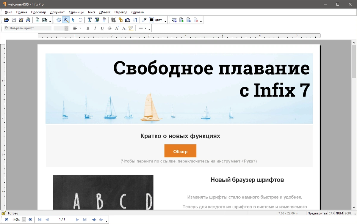Open the Файл menu
The height and width of the screenshot is (224, 357).
[9, 12]
